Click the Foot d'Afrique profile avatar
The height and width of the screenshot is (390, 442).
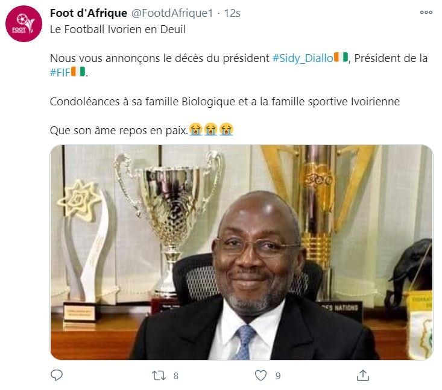[24, 23]
